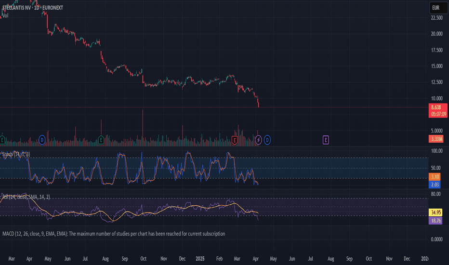The image size is (449, 265).
Task: Select the Vol indicator label
Action: coord(5,15)
